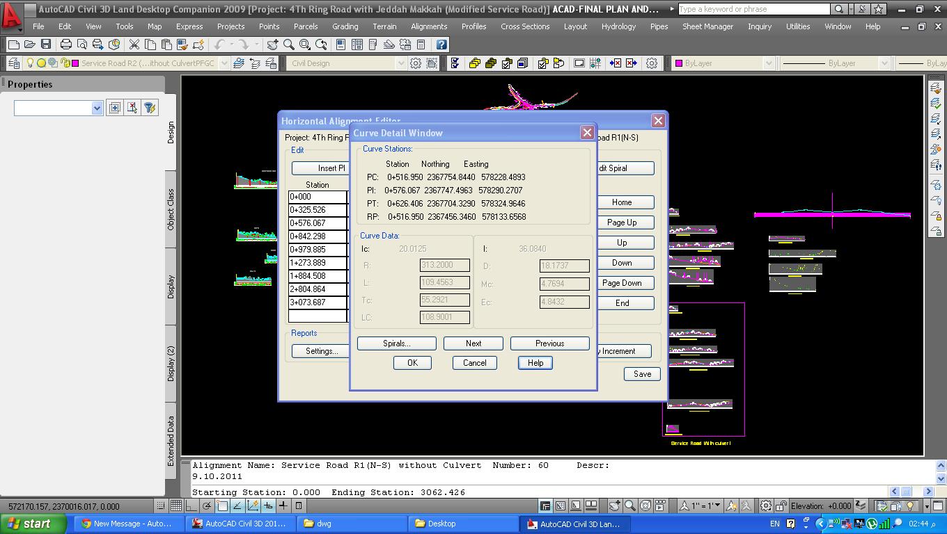Toggle Object Snap Tracking in the status bar

click(x=237, y=506)
